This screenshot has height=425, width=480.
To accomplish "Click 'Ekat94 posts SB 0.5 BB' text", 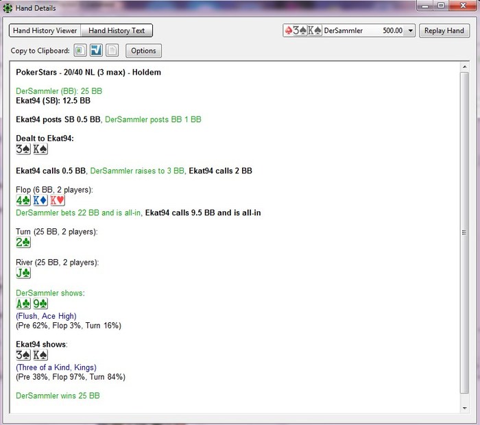I will [x=58, y=120].
